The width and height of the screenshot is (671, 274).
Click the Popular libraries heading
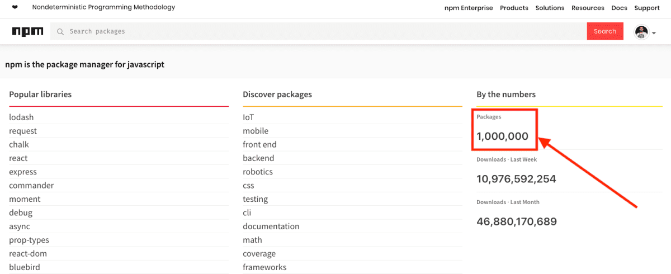(x=40, y=95)
